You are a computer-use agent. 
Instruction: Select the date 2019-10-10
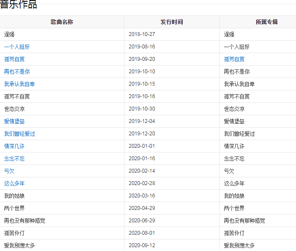click(142, 72)
